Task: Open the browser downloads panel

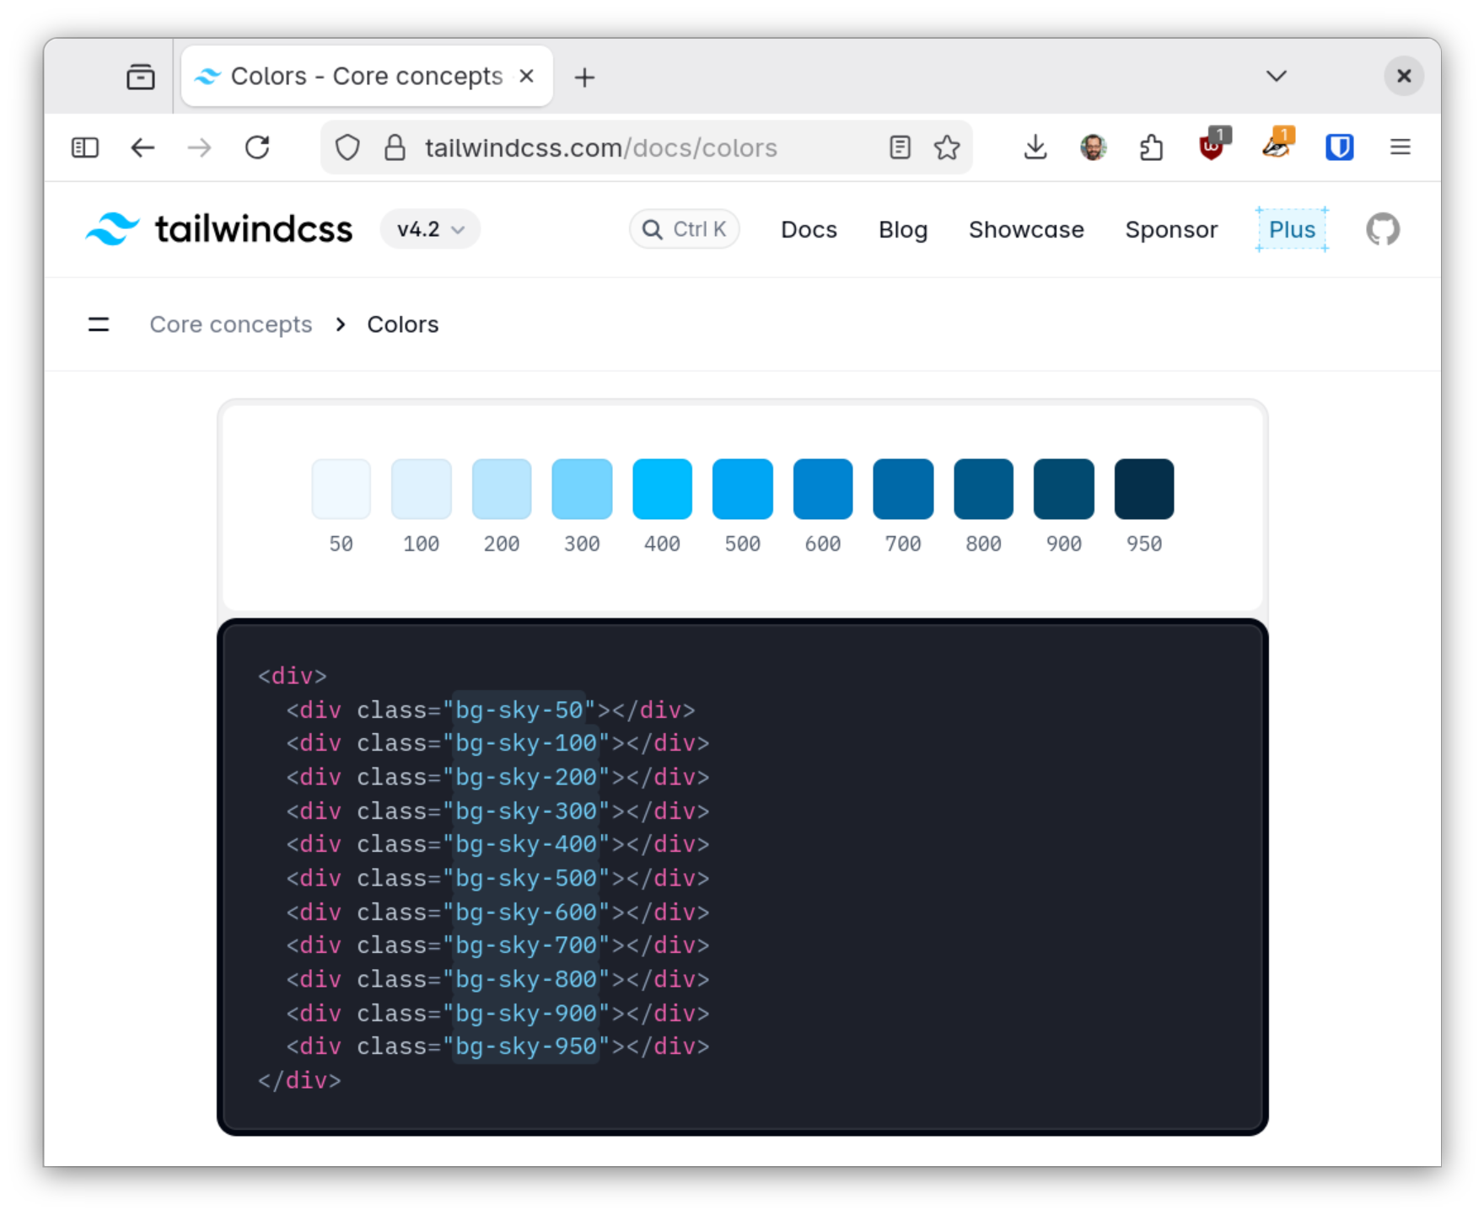Action: [x=1035, y=147]
